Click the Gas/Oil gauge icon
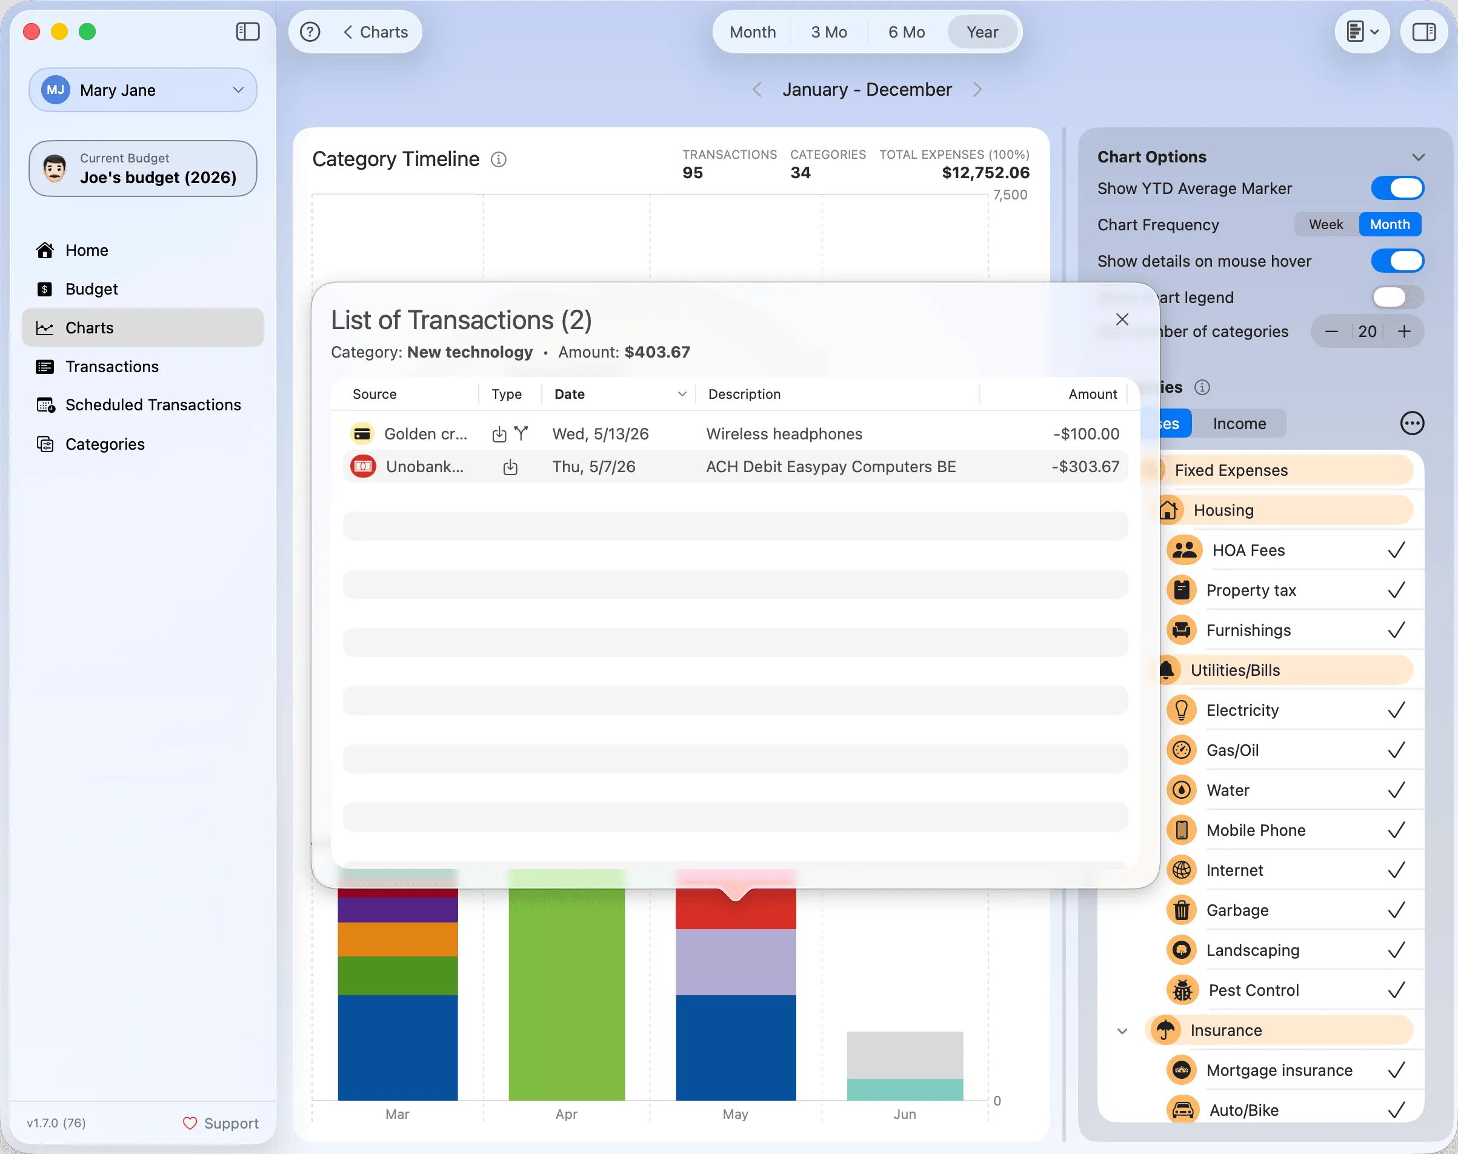The image size is (1458, 1154). click(x=1182, y=750)
